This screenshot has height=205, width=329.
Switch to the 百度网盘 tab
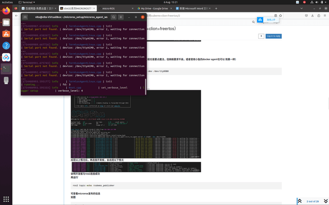[x=39, y=9]
